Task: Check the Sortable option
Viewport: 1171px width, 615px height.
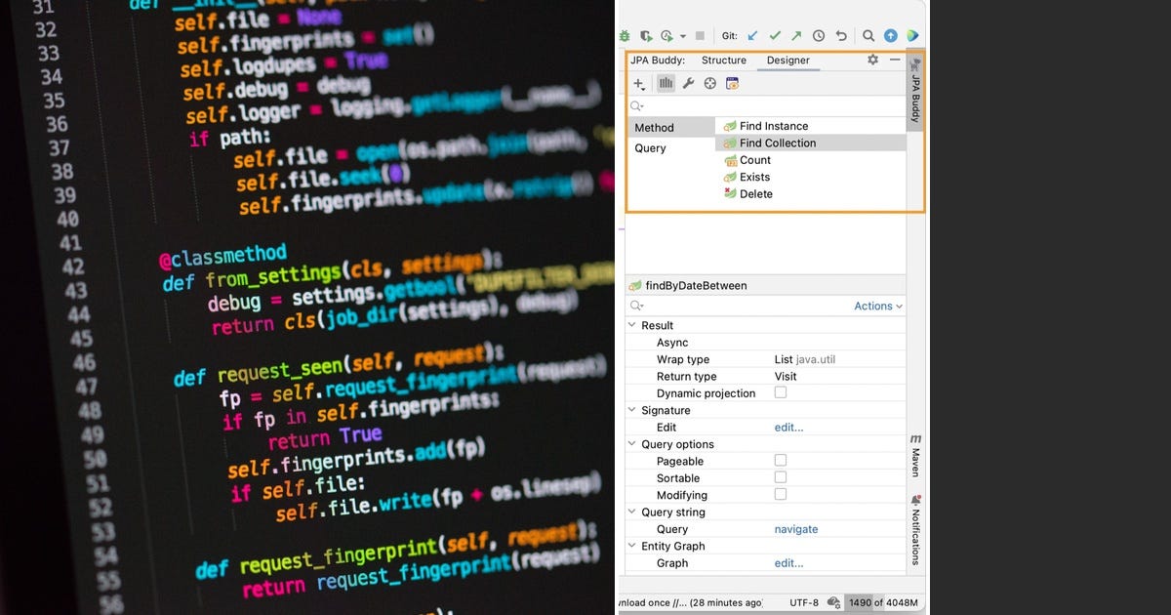Action: click(x=780, y=477)
